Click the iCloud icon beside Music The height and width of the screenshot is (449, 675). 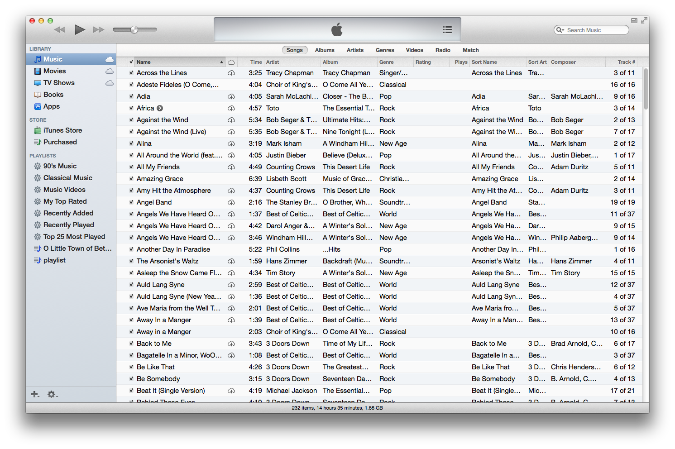point(110,59)
